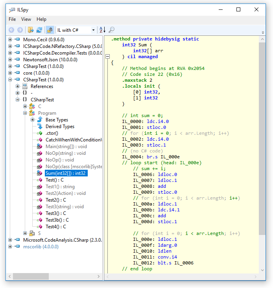Click the tree scroll right arrow
Image resolution: width=273 pixels, height=288 pixels.
(98, 277)
